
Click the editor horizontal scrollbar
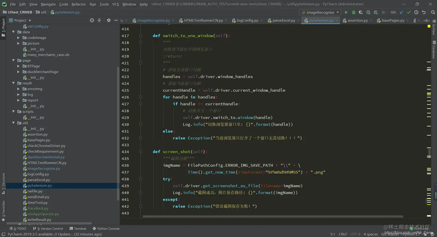[x=273, y=217]
